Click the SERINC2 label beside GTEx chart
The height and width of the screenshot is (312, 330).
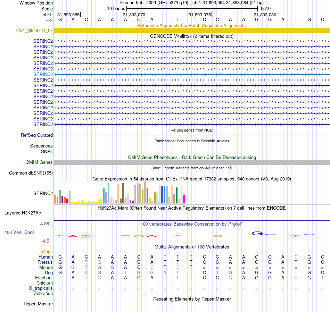click(x=43, y=193)
